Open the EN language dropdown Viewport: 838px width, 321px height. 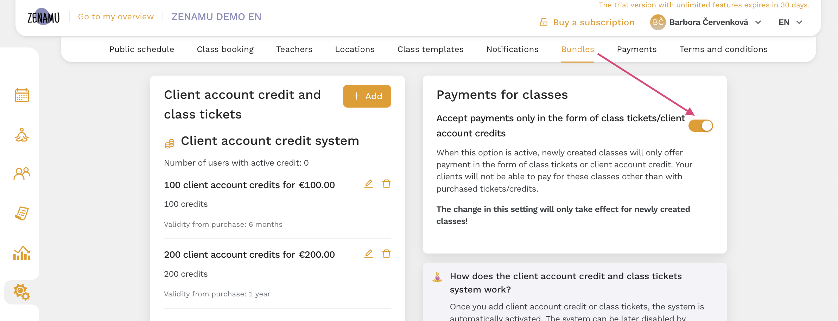click(790, 22)
